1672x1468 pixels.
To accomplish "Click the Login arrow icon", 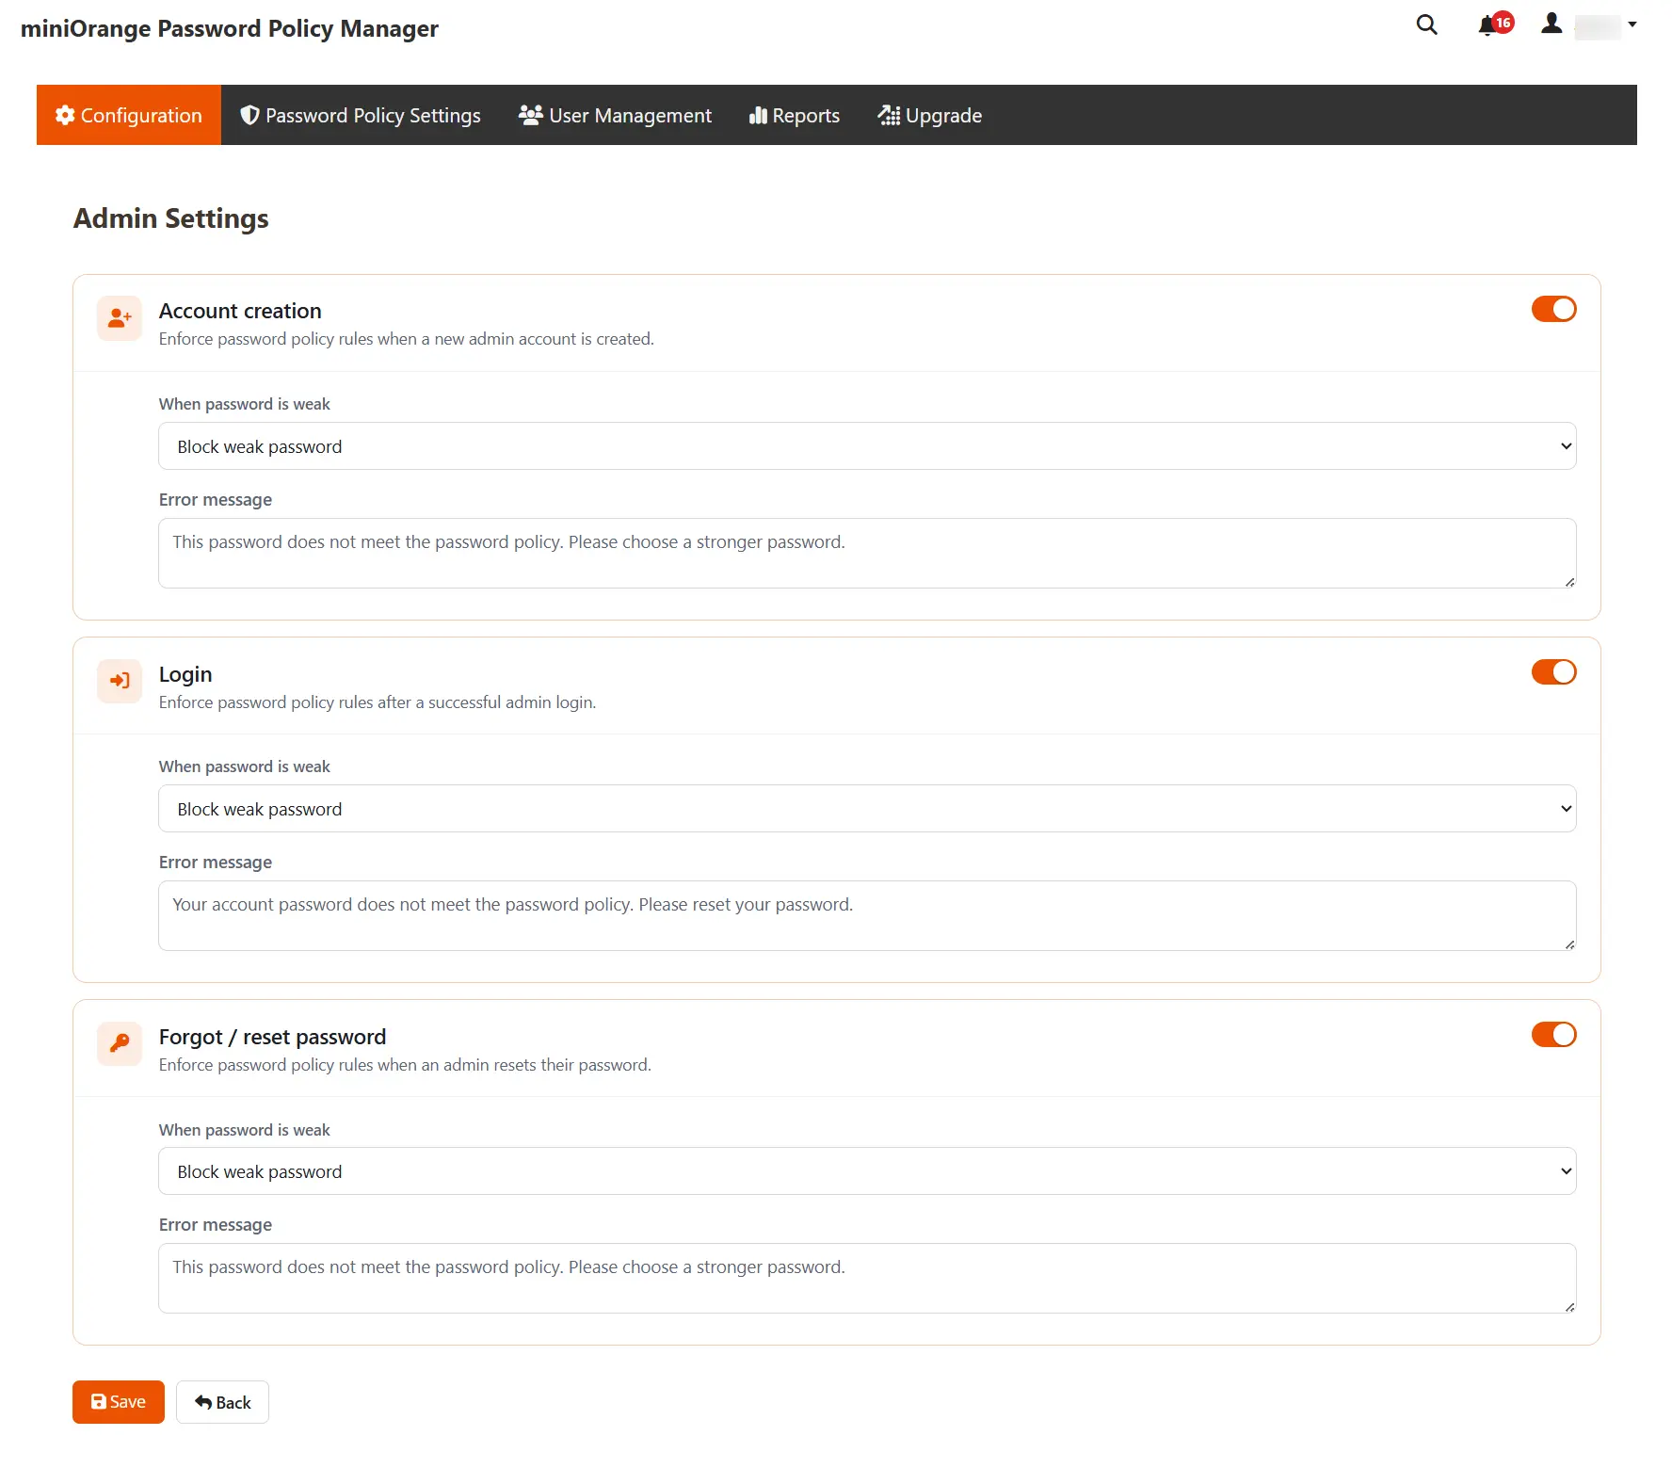I will tap(120, 681).
